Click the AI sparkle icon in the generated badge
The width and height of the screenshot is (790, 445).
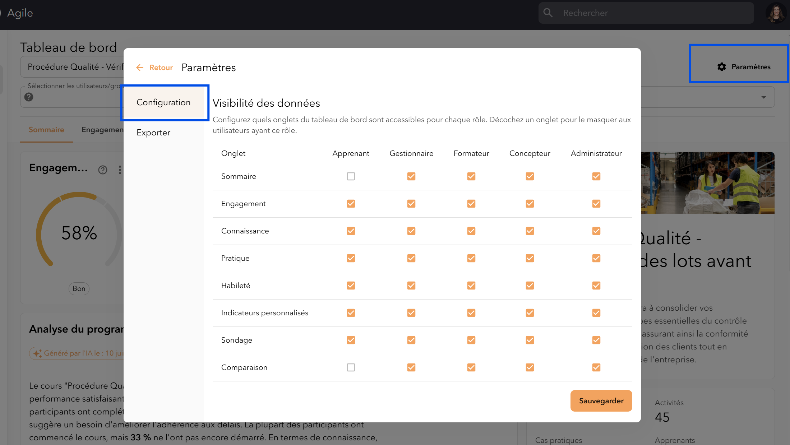click(37, 353)
